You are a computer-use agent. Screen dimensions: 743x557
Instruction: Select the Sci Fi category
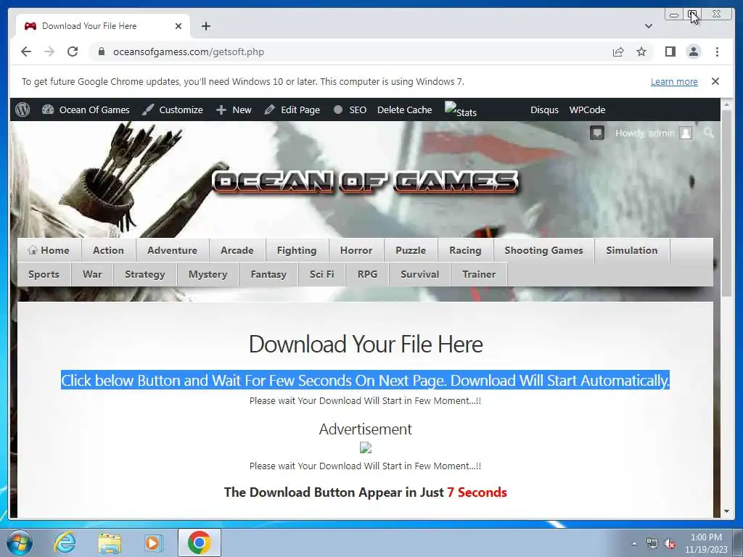tap(321, 274)
